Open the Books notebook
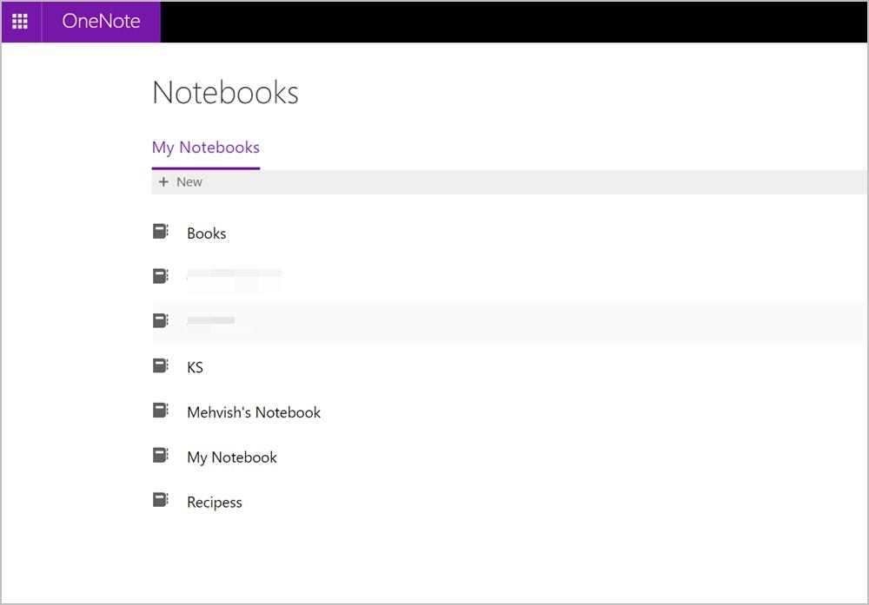Screen dimensions: 869x605 coord(206,233)
